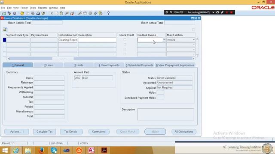The width and height of the screenshot is (275, 154).
Task: Open Find with the flashlight icon
Action: (x=9, y=13)
